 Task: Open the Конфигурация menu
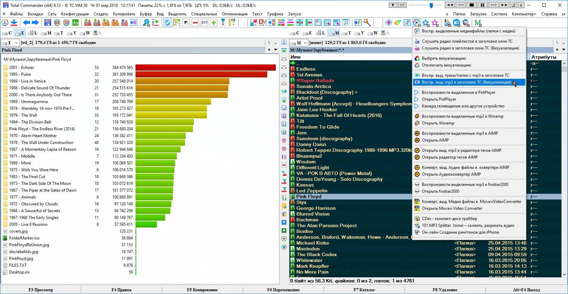point(75,14)
